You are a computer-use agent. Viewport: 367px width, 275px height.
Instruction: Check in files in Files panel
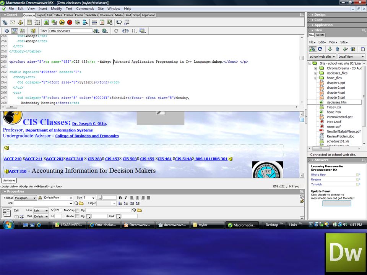click(x=353, y=49)
